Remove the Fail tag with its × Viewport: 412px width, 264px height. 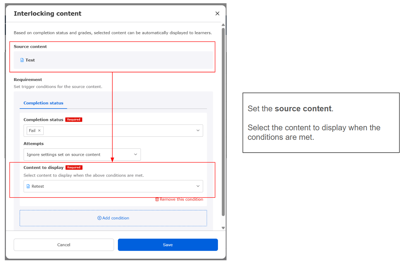click(39, 131)
